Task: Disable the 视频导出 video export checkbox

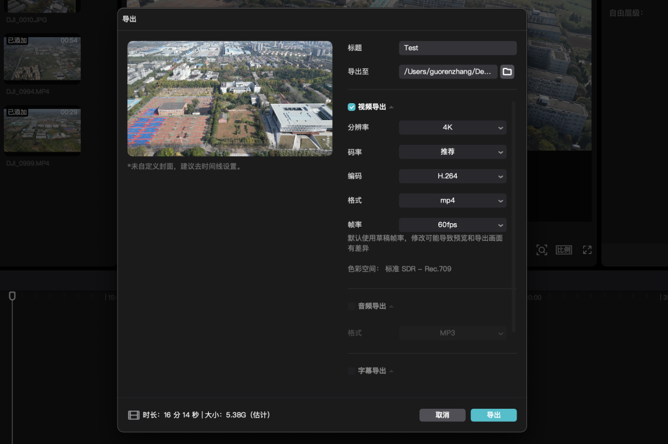Action: click(350, 106)
